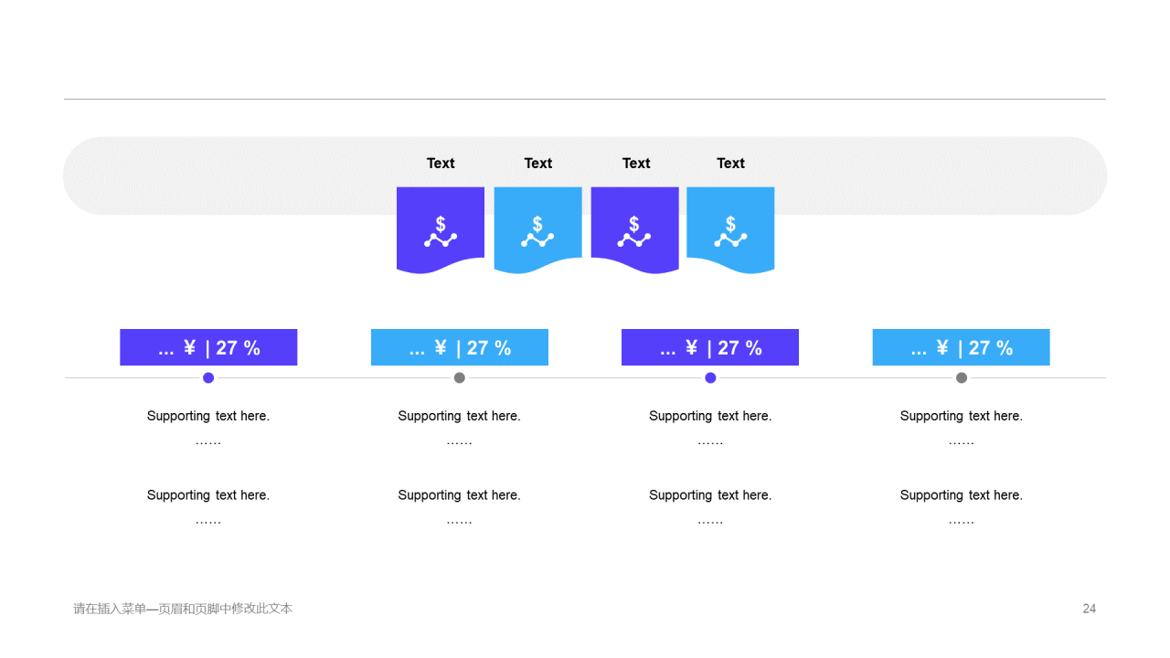The width and height of the screenshot is (1170, 658).
Task: Select the blue dollar-chart icon second from left
Action: pos(537,231)
